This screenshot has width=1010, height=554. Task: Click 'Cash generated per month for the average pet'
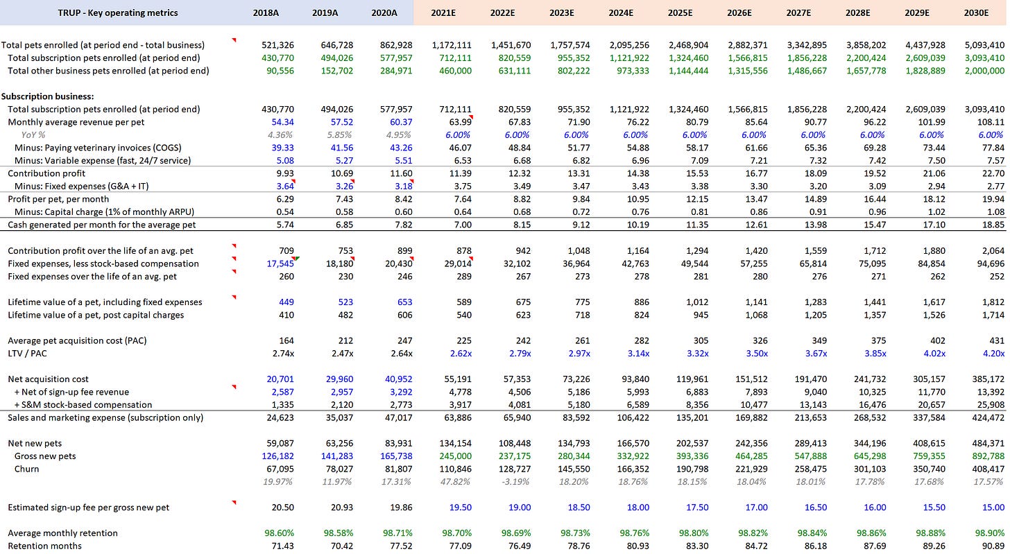pyautogui.click(x=101, y=225)
